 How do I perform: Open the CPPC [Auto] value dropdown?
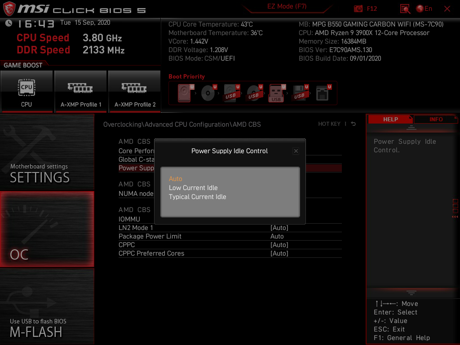pos(279,245)
